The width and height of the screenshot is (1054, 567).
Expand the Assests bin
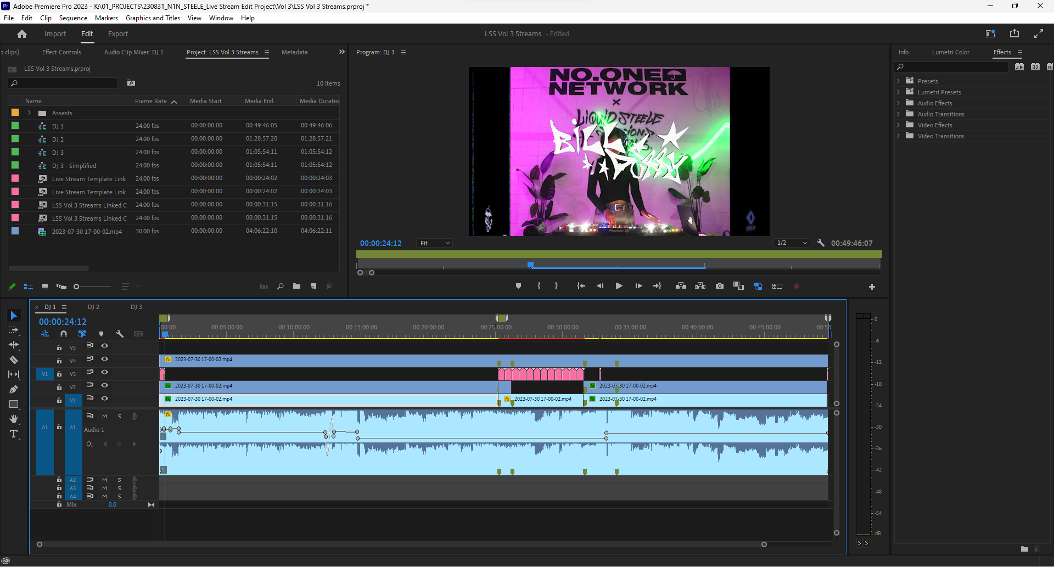tap(29, 113)
